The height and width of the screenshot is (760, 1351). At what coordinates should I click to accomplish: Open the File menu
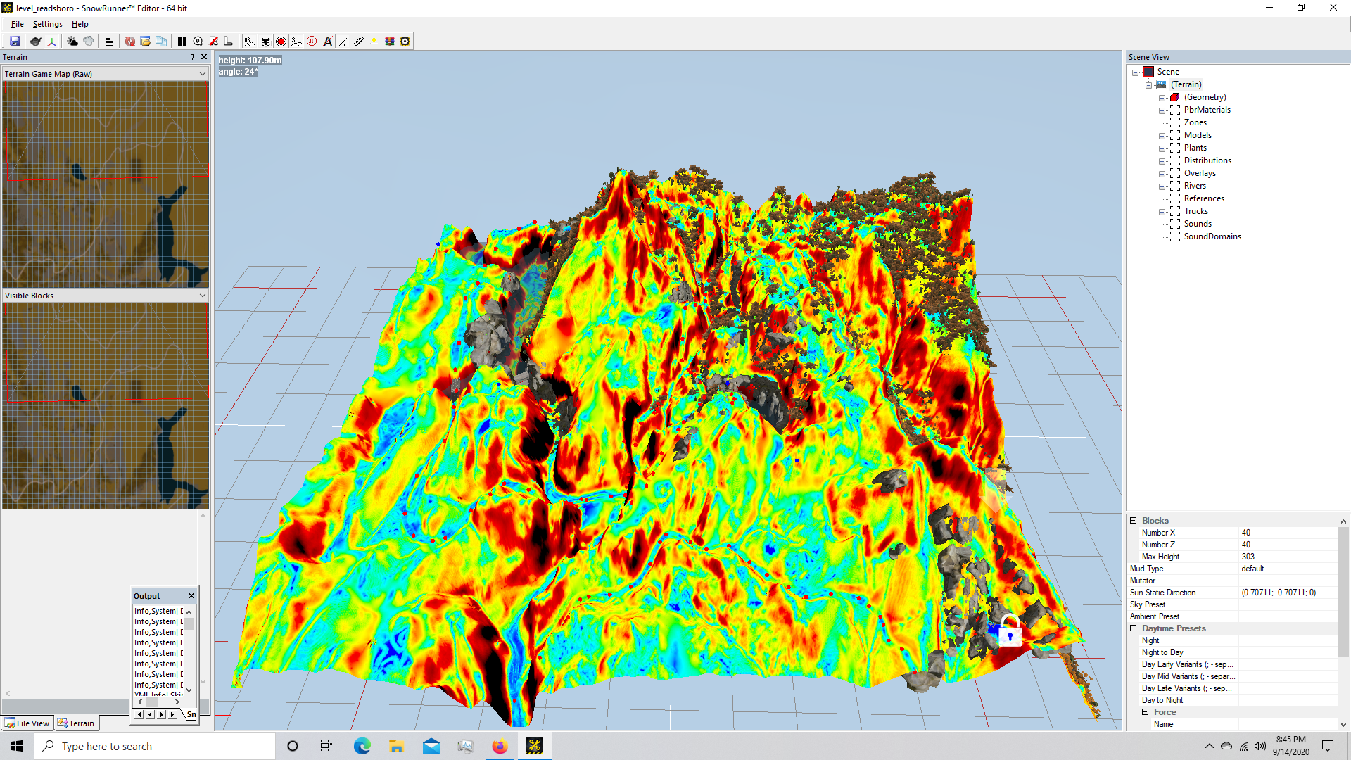pyautogui.click(x=18, y=24)
